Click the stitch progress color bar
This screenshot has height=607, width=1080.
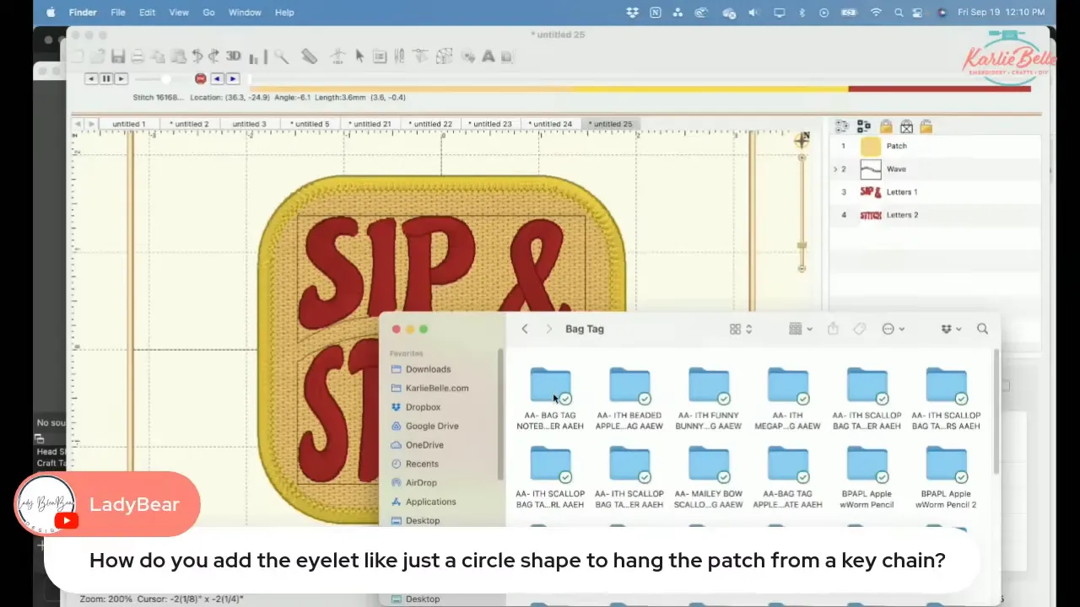coord(640,88)
